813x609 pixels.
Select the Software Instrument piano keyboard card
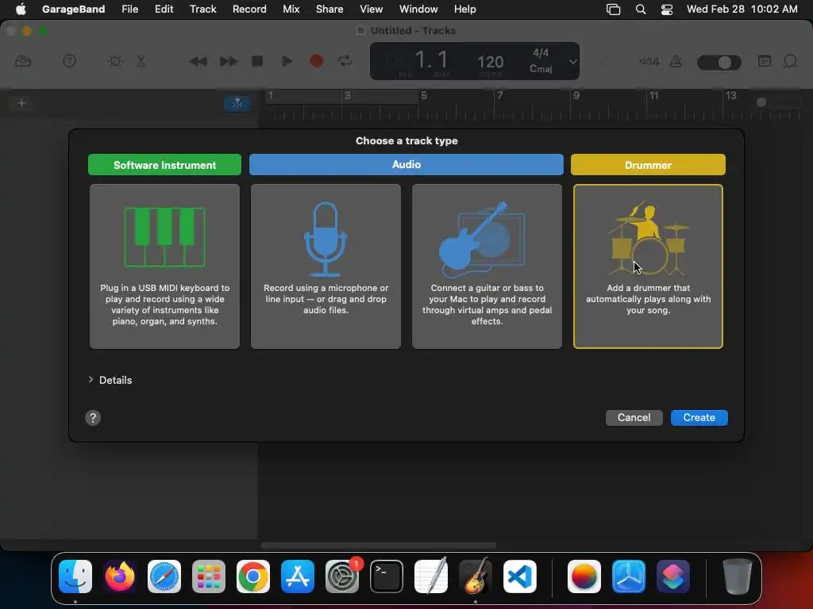(x=164, y=266)
